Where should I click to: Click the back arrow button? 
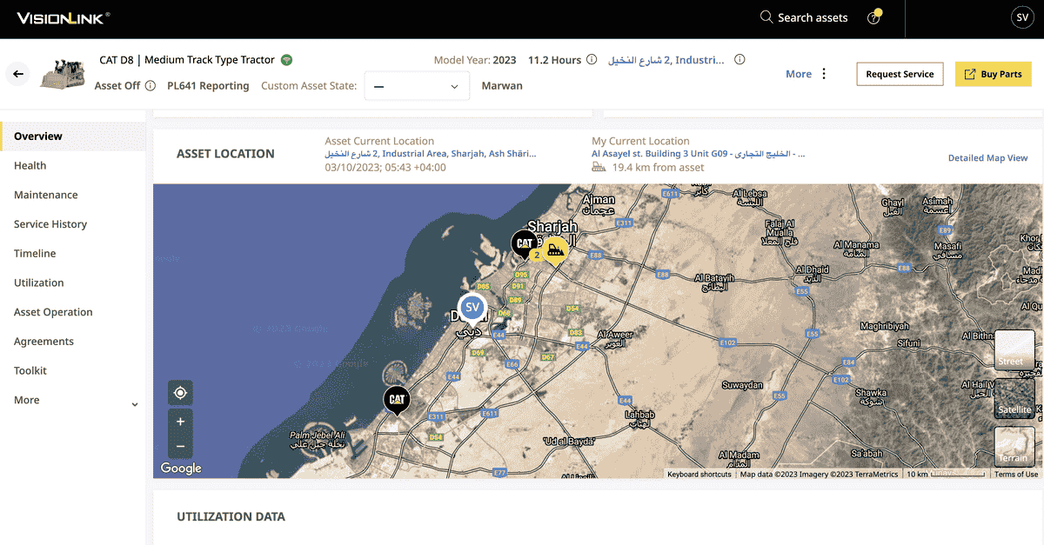click(17, 74)
